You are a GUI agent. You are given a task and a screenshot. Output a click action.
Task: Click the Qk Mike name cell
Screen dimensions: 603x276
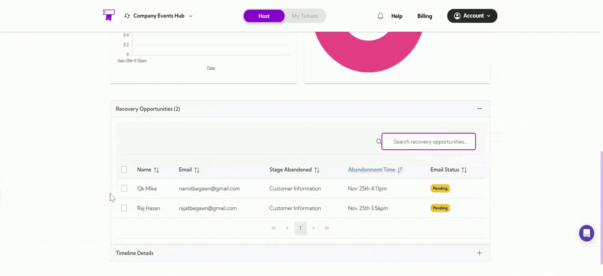click(147, 189)
